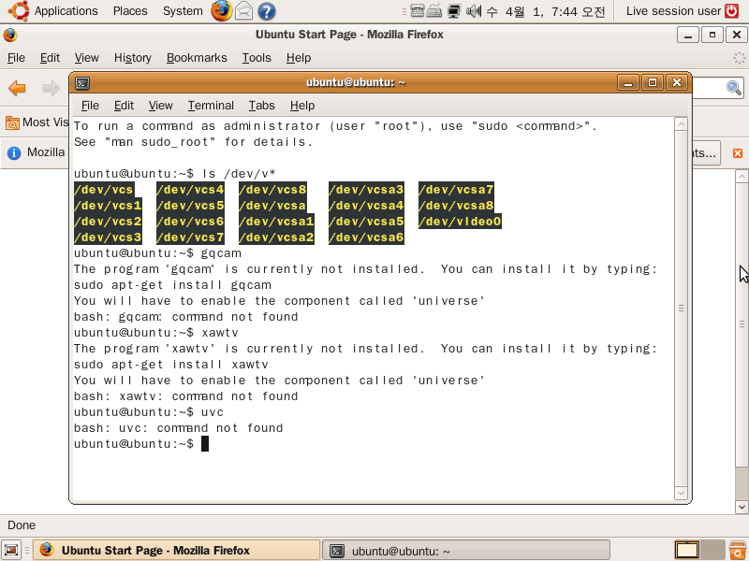
Task: Click the Live session user label
Action: click(673, 10)
